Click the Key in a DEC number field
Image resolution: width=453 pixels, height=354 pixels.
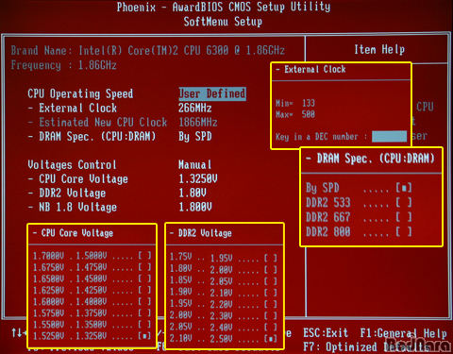pos(389,137)
